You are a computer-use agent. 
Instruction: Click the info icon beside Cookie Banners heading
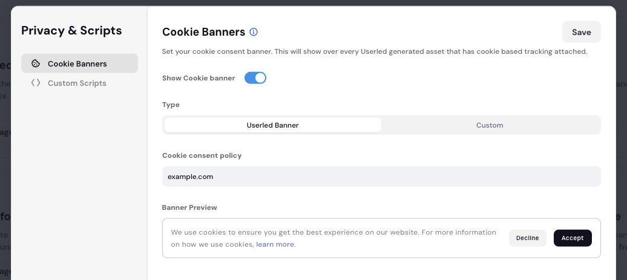pyautogui.click(x=254, y=32)
